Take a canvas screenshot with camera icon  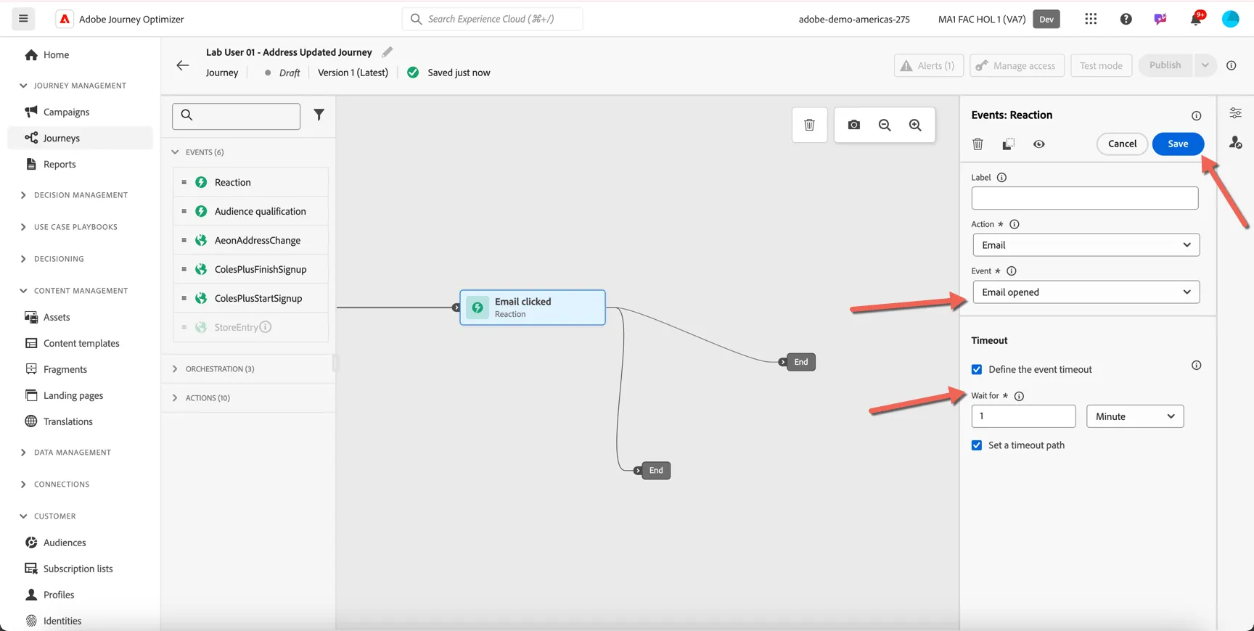point(853,125)
